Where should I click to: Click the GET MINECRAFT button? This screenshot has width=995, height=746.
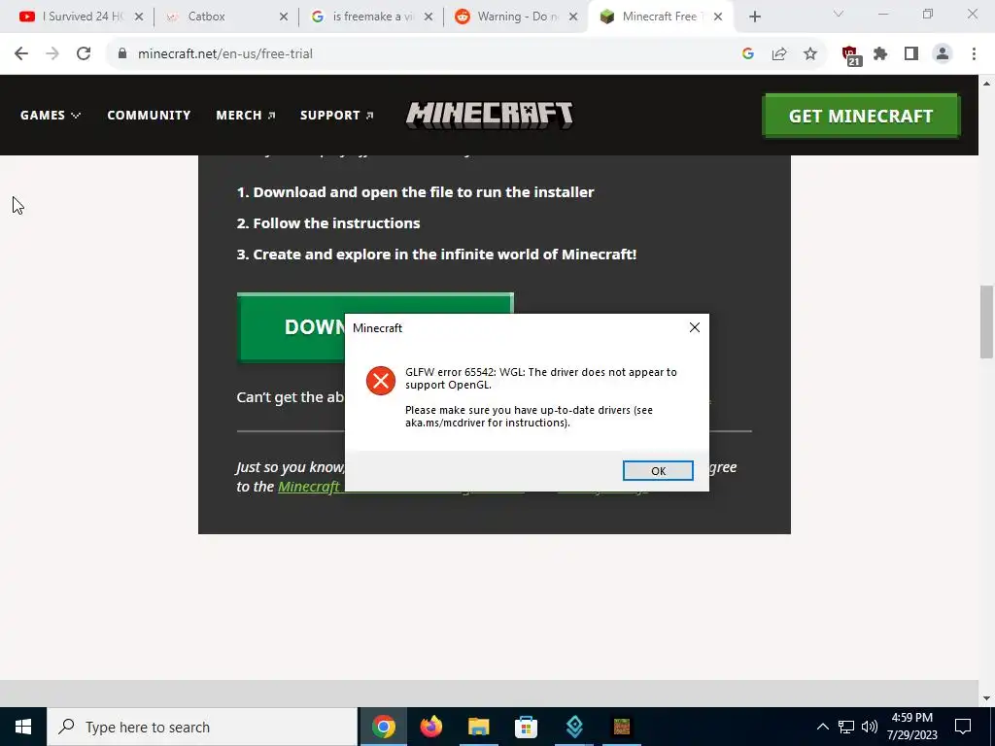pos(861,116)
